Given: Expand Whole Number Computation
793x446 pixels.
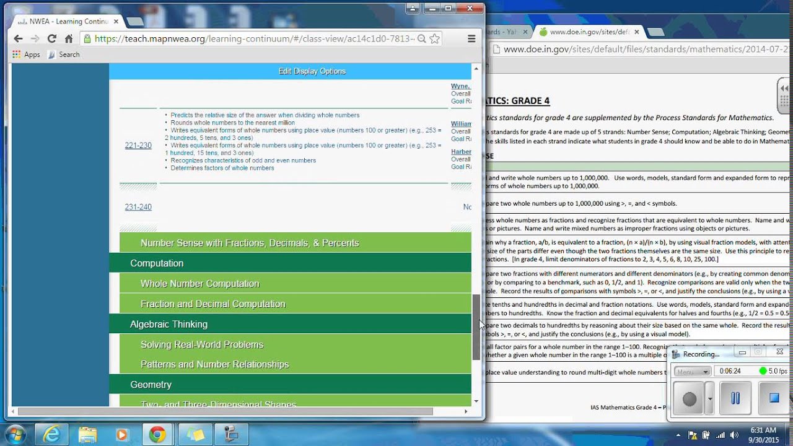Looking at the screenshot, I should click(x=296, y=284).
